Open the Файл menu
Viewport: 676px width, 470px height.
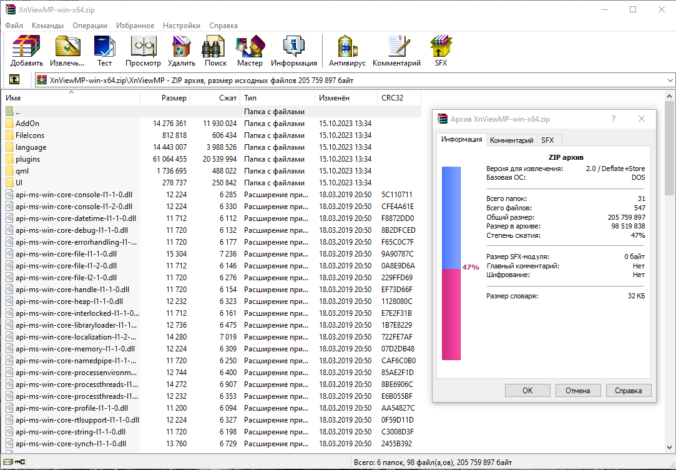[14, 26]
